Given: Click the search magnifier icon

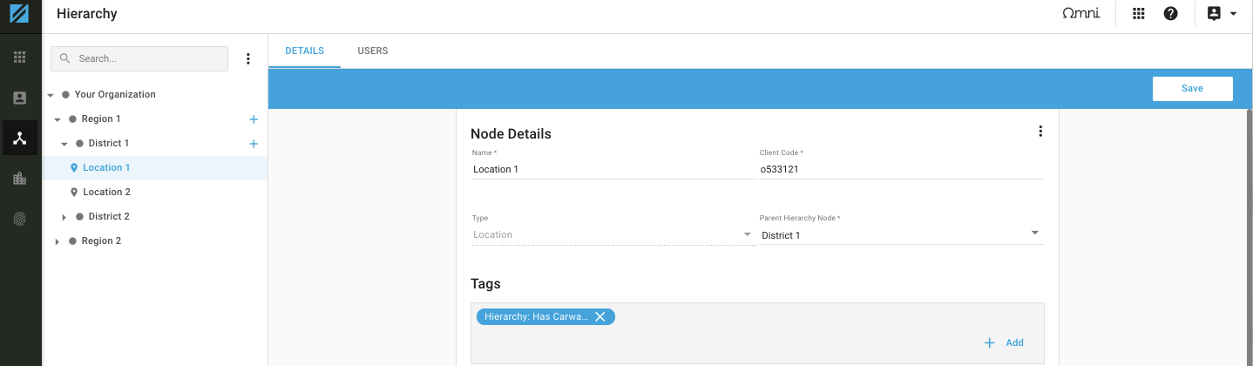Looking at the screenshot, I should 65,58.
